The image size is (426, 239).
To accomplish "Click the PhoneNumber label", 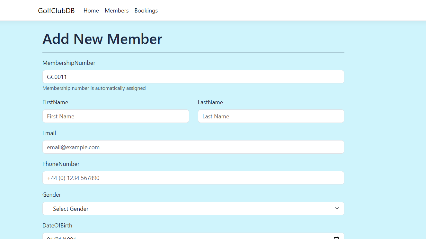I will (61, 164).
